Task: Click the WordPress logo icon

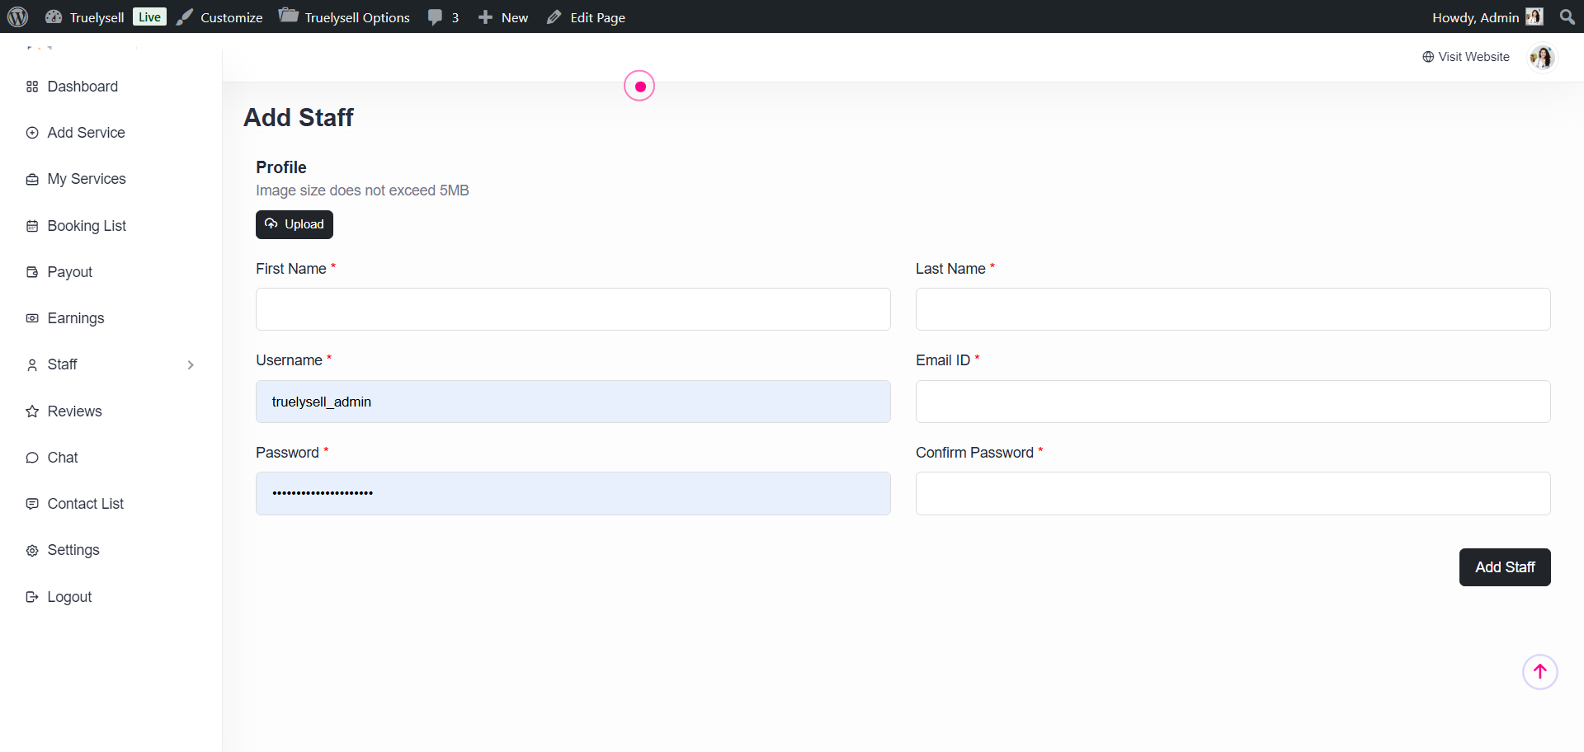Action: [17, 16]
